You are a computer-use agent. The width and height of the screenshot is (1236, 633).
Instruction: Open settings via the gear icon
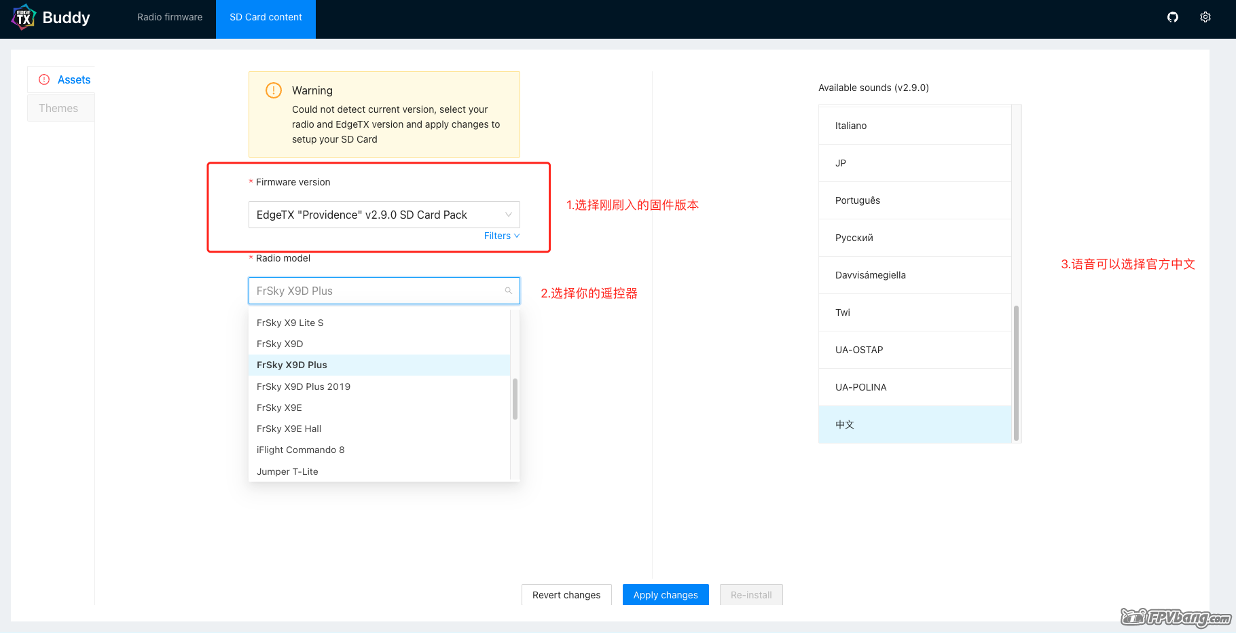pyautogui.click(x=1205, y=17)
